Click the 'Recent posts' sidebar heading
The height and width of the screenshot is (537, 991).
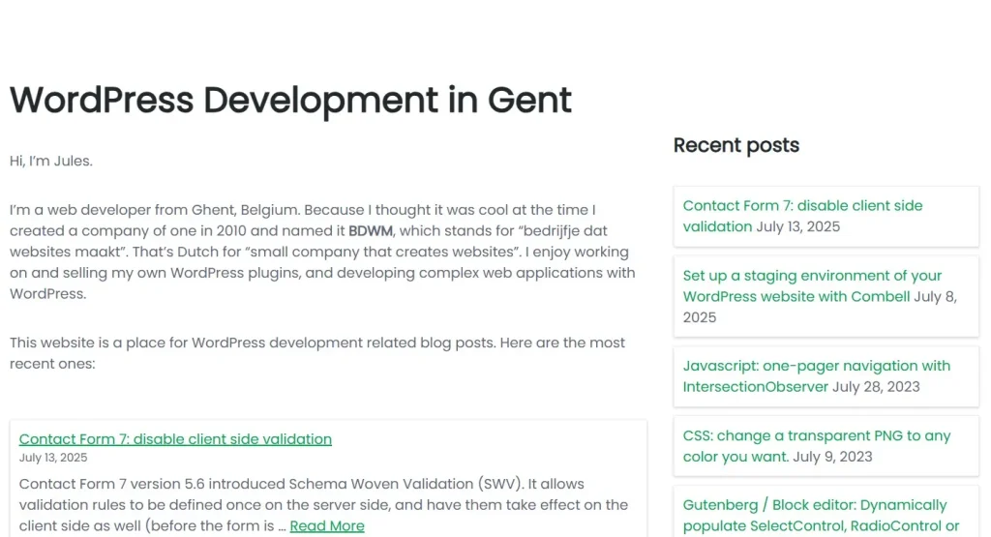(736, 145)
